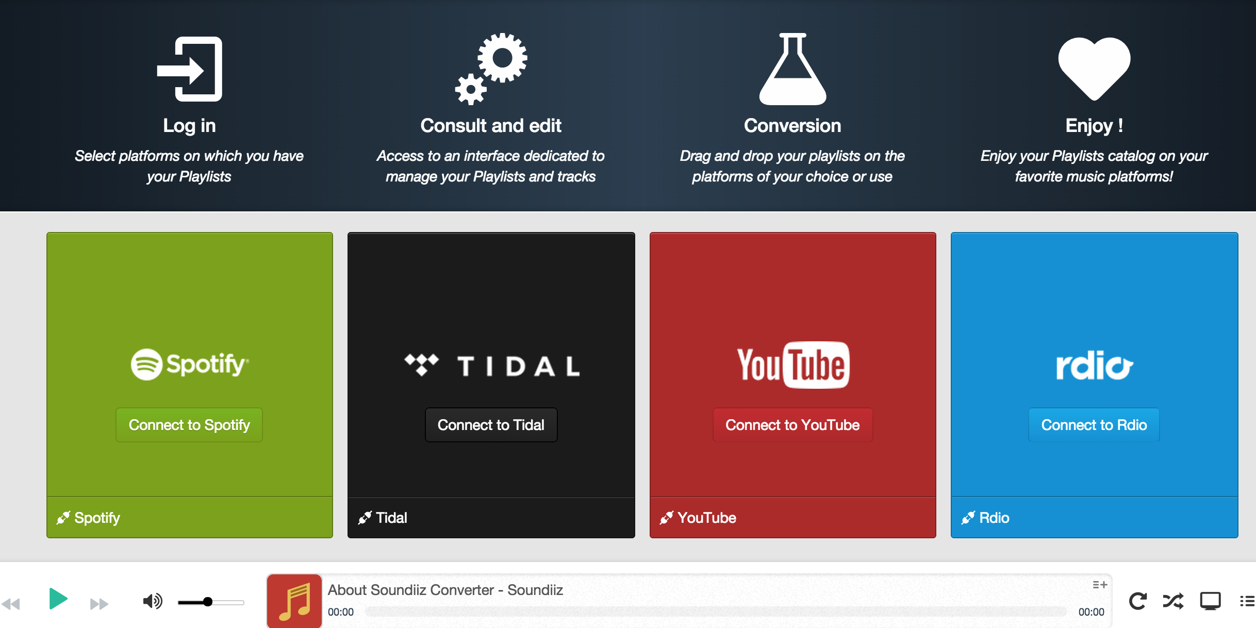Click the plug icon beside Rdio footer

[x=968, y=518]
